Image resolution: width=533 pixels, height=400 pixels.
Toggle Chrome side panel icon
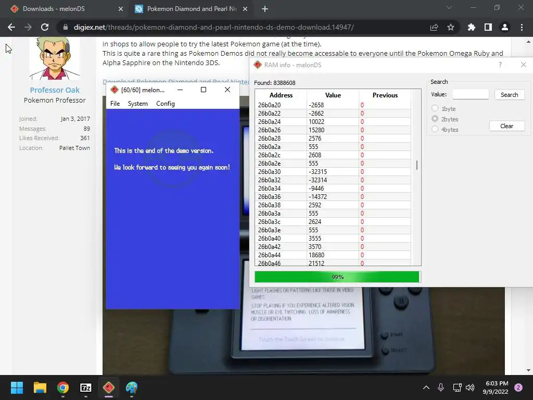pyautogui.click(x=488, y=27)
